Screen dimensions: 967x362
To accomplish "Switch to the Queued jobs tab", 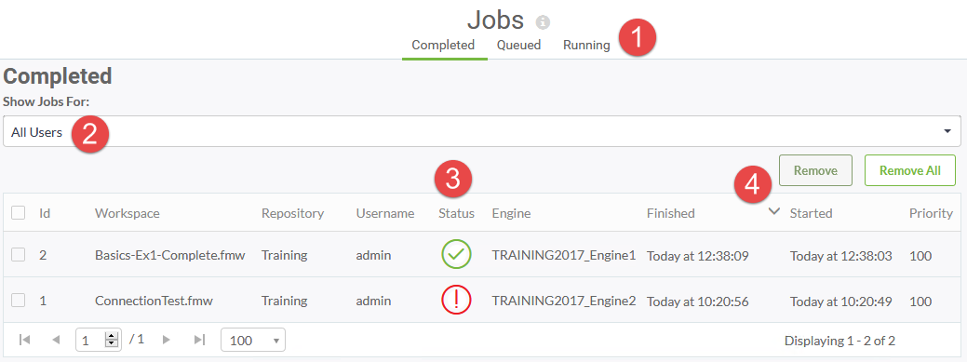I will pos(518,45).
